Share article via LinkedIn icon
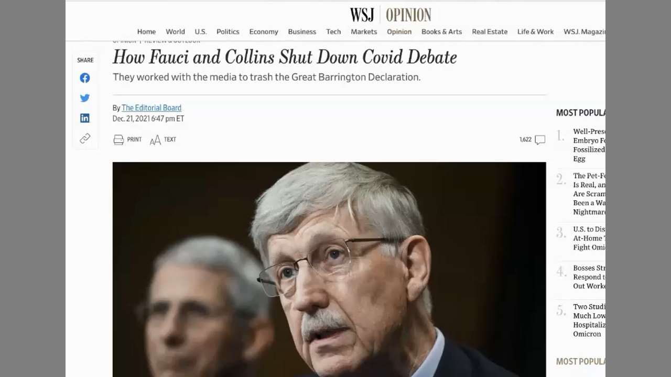This screenshot has height=377, width=671. click(x=85, y=118)
